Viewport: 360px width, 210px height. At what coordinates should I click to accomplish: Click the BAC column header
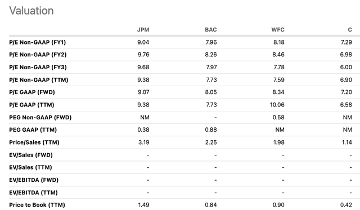tap(211, 30)
